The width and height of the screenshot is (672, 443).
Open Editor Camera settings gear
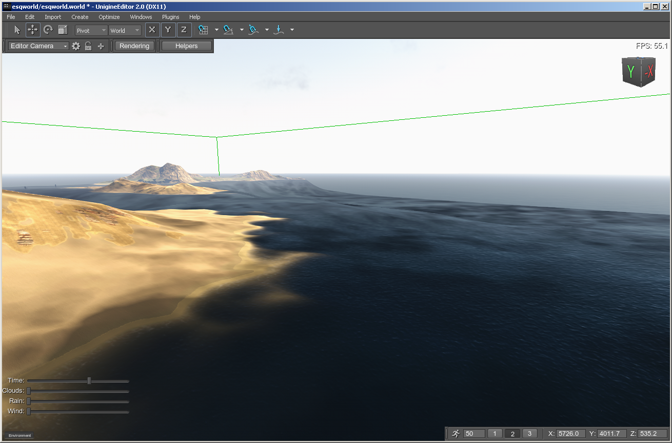click(x=76, y=46)
